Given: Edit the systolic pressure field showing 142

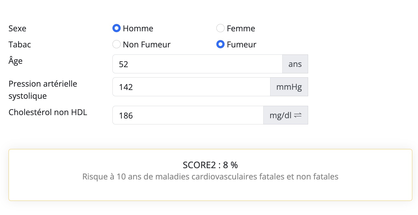Looking at the screenshot, I should [191, 87].
